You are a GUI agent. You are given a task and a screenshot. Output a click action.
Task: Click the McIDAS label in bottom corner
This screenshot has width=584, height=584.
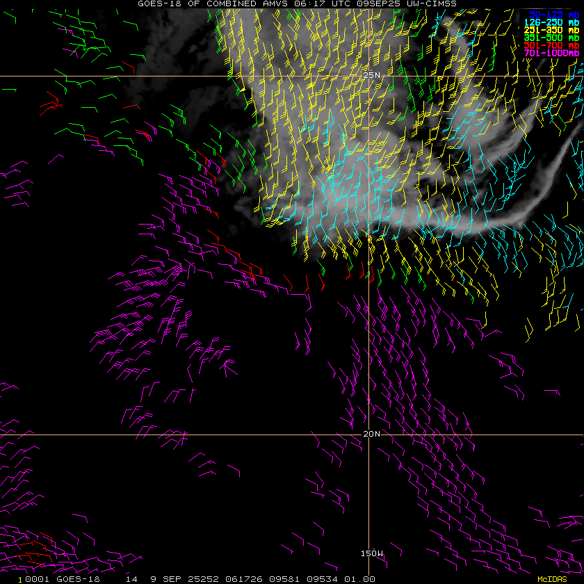tap(552, 578)
